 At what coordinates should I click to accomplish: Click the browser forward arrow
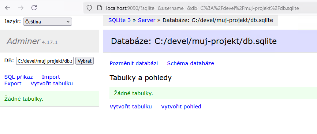click(x=21, y=8)
